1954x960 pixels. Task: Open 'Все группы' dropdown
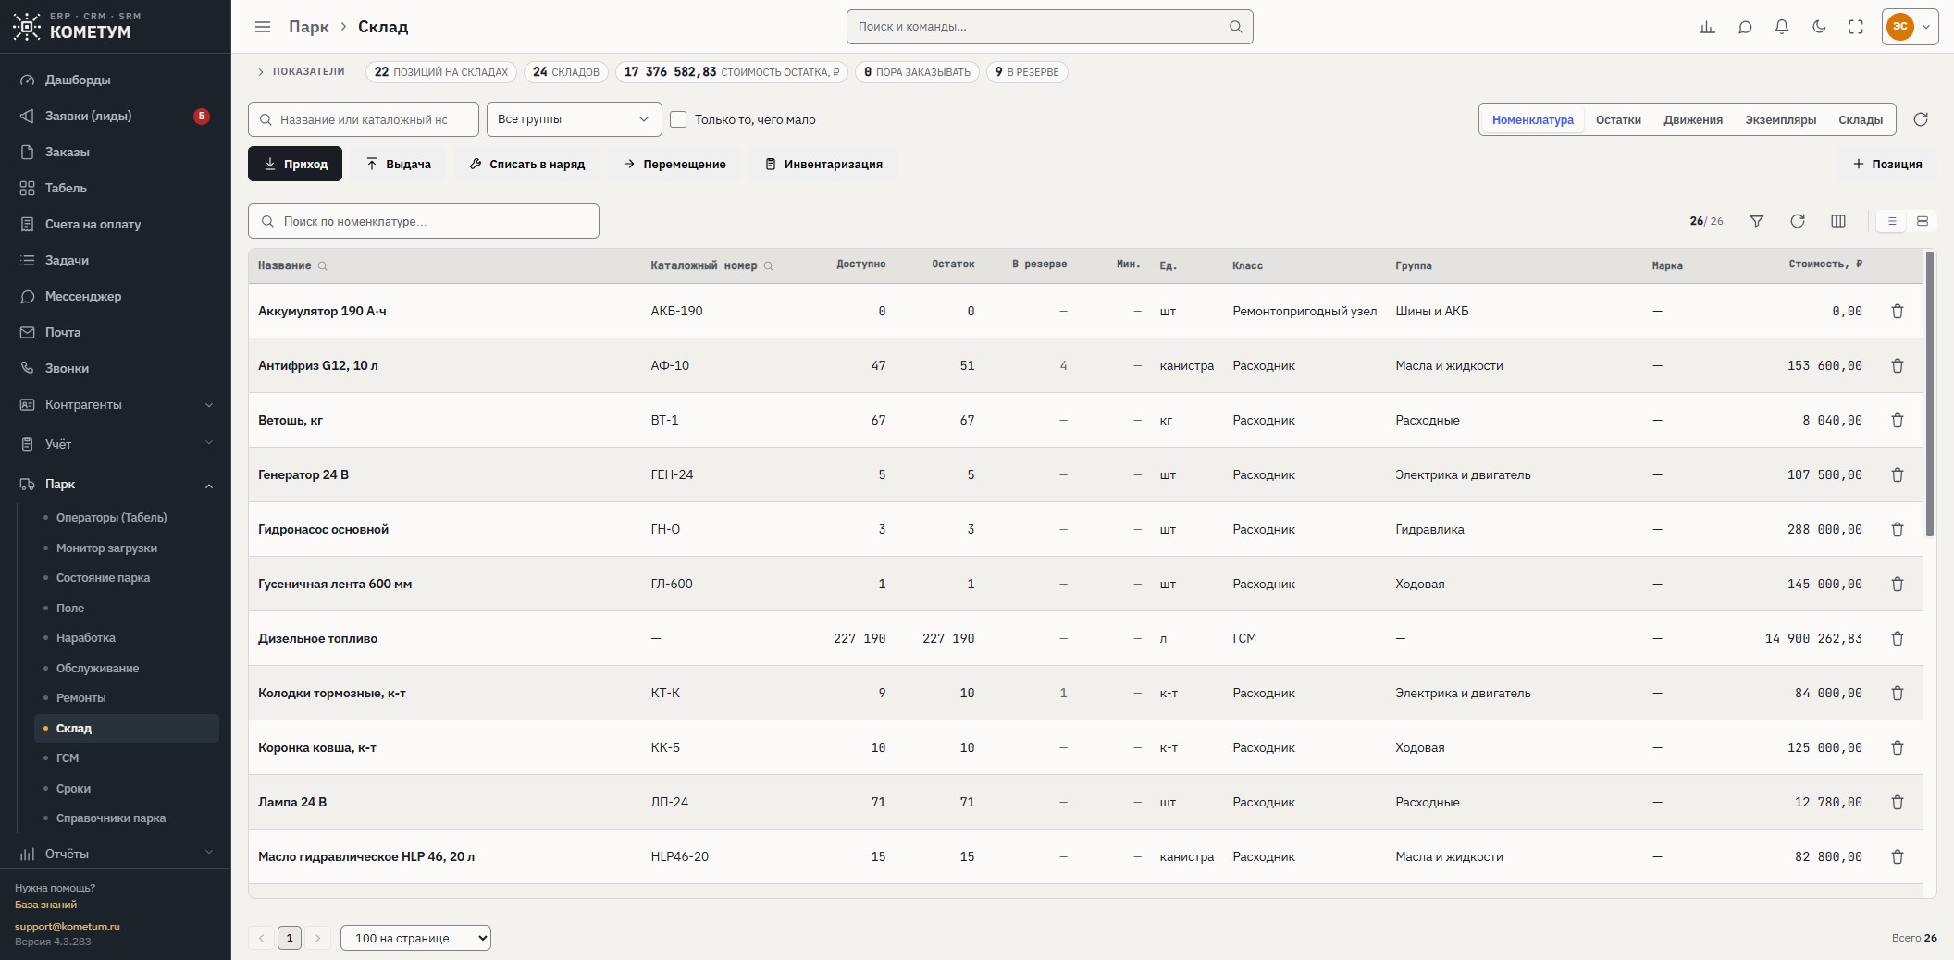574,119
